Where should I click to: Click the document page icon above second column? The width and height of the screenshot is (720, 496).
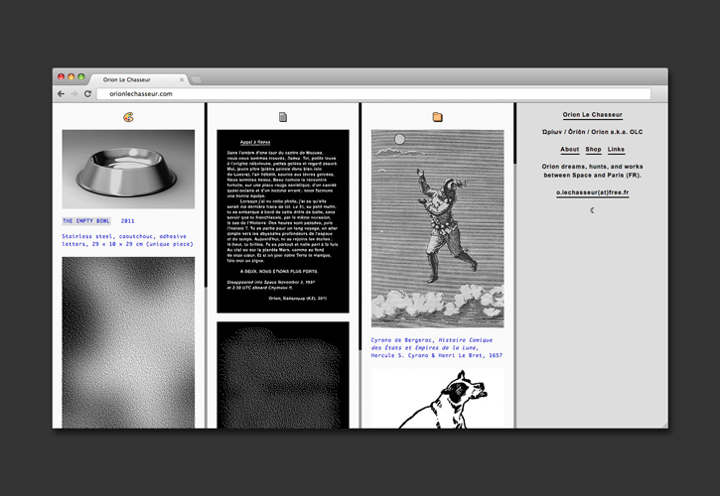click(x=283, y=117)
